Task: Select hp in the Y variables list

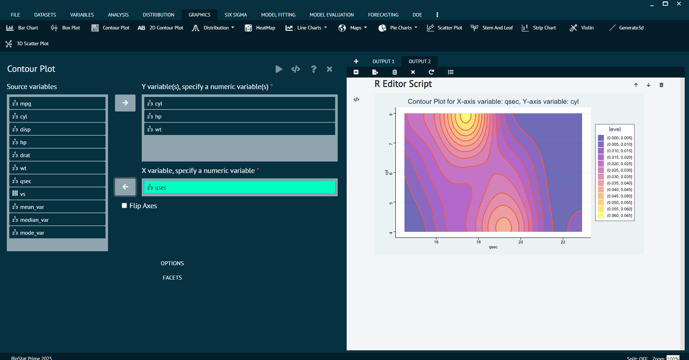Action: (x=240, y=116)
